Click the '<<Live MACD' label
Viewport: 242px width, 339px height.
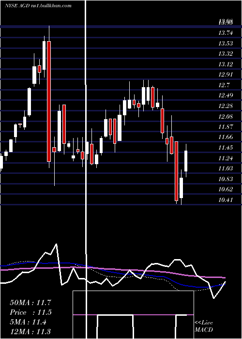pos(204,326)
